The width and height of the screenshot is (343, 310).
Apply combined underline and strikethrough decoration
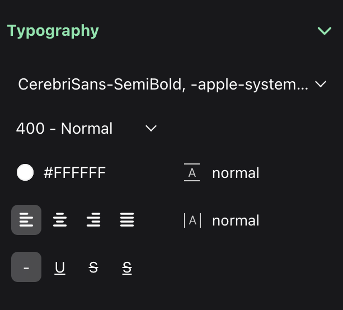(127, 268)
